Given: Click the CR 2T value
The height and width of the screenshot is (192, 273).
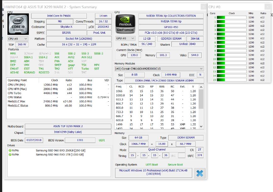Looking at the screenshot, I should click(x=199, y=150).
